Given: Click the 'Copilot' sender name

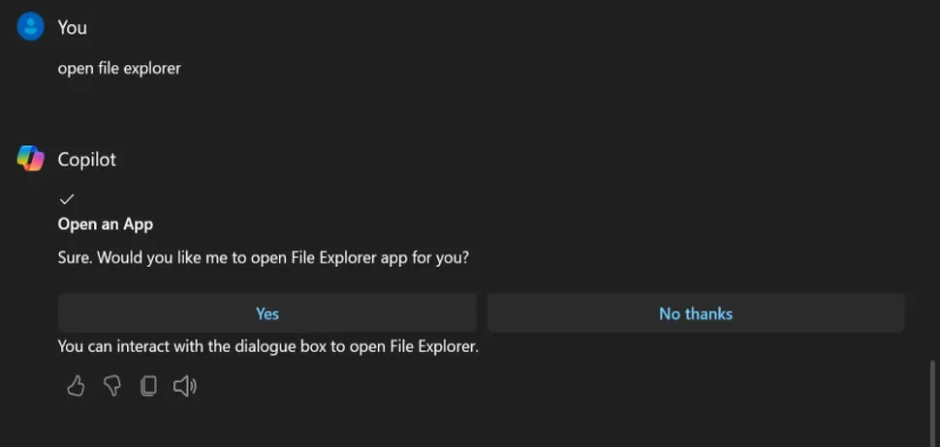Looking at the screenshot, I should click(87, 160).
